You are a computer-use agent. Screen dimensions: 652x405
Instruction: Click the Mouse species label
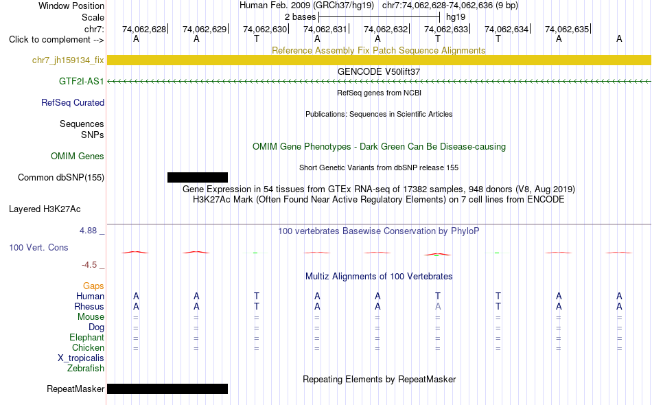[x=91, y=317]
